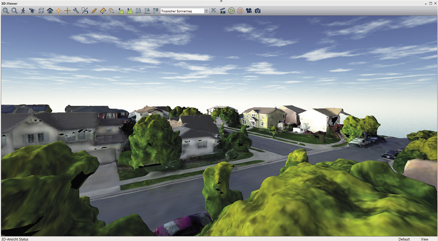Activate helicopter fly mode icon
438x241 pixels.
click(32, 11)
